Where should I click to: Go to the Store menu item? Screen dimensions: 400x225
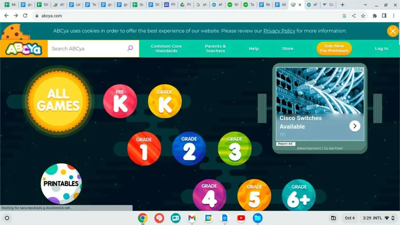tap(287, 48)
